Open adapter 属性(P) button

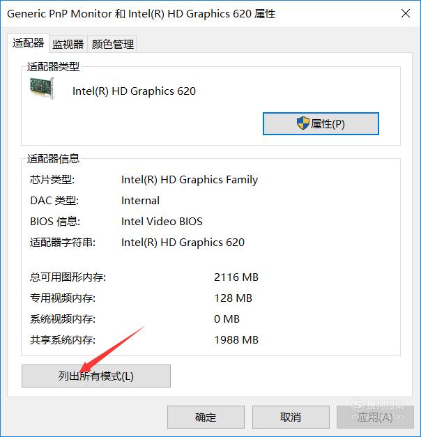tap(321, 124)
